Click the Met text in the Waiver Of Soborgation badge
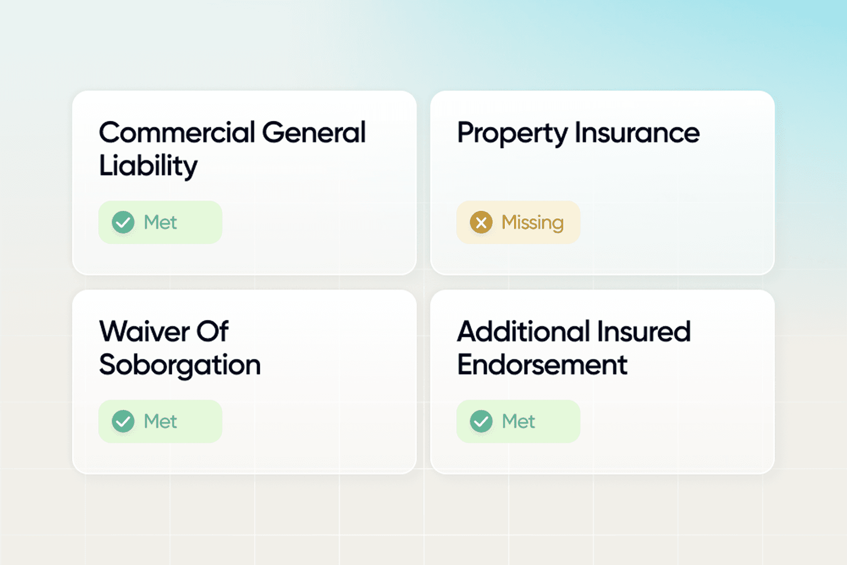Image resolution: width=847 pixels, height=565 pixels. point(160,421)
